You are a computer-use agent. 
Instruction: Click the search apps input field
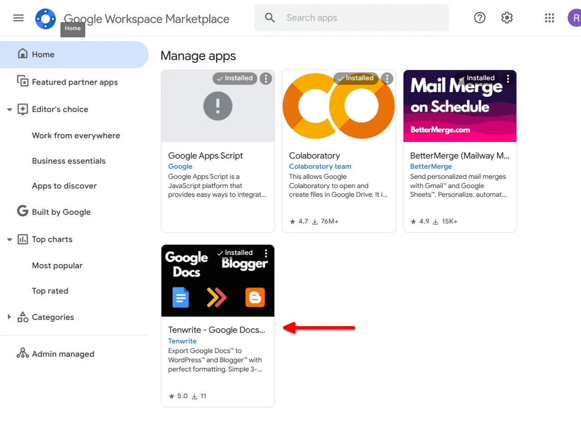click(x=351, y=18)
